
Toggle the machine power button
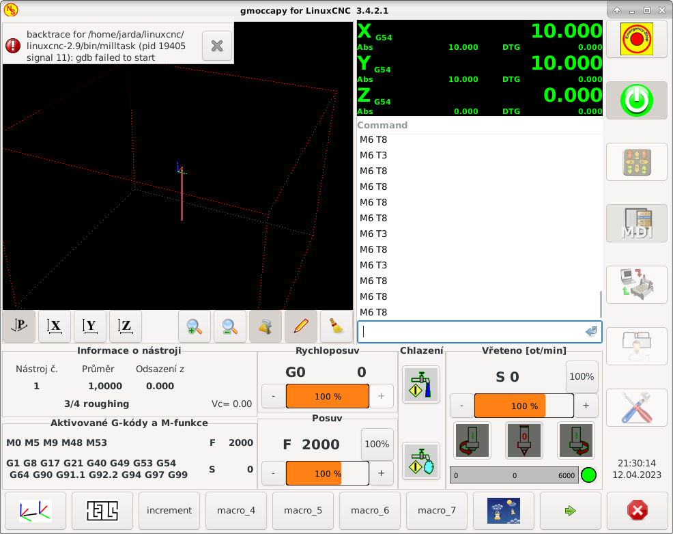(636, 101)
